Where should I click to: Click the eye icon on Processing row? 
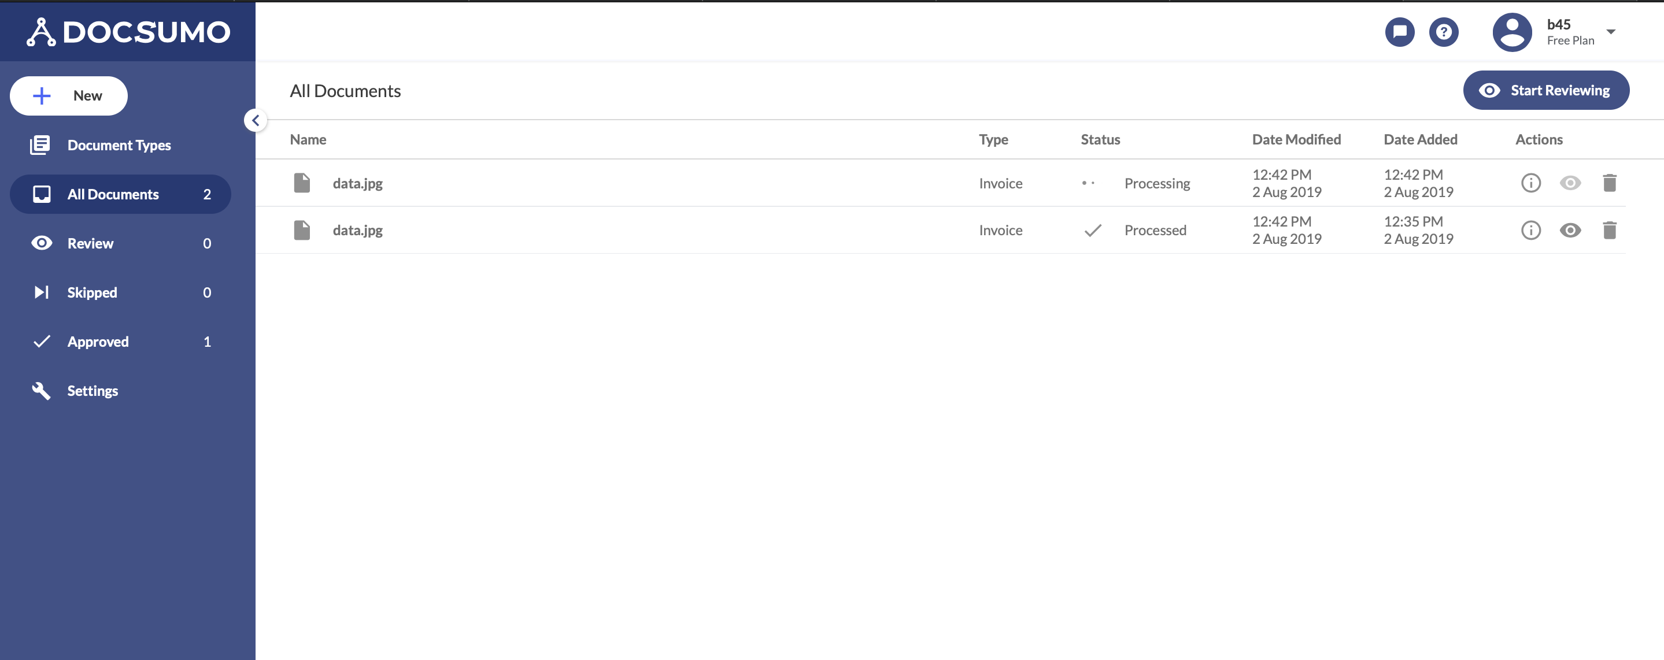[x=1570, y=183]
